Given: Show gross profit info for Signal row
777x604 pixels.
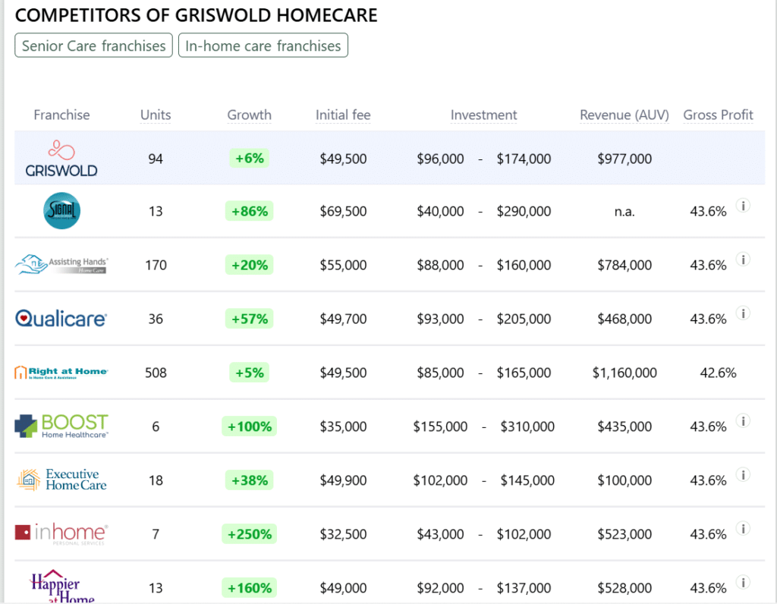Looking at the screenshot, I should click(743, 205).
